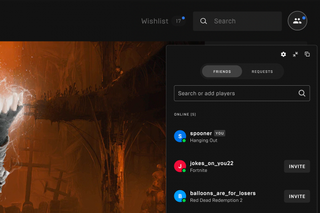Invite jokes_on_you22 to a party

[297, 166]
